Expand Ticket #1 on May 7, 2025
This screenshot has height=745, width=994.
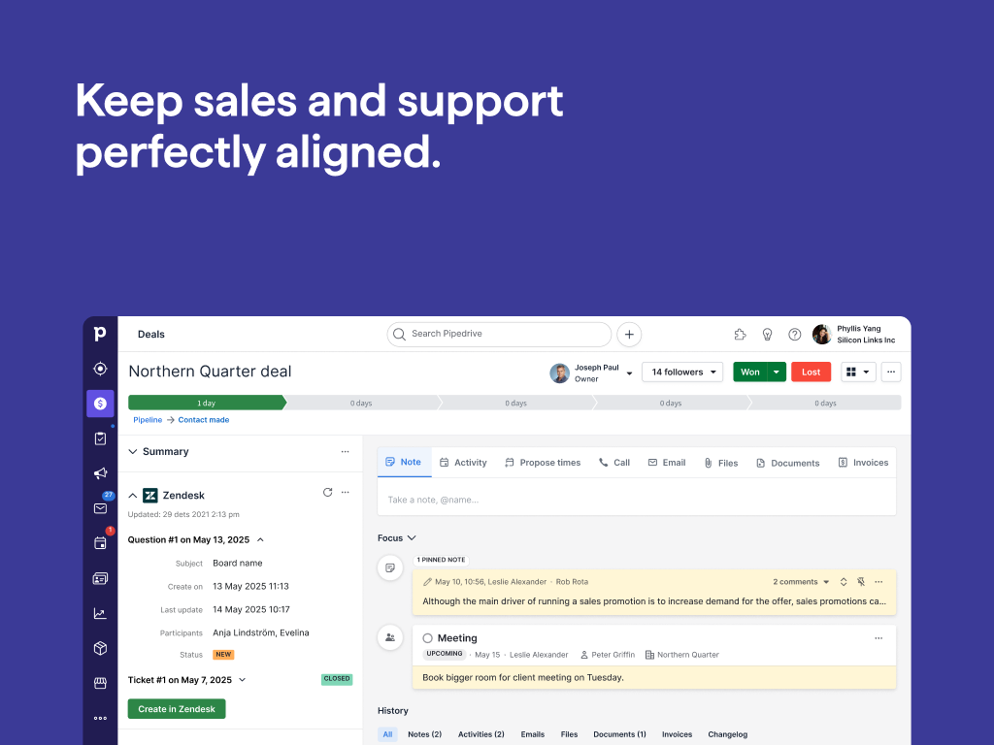(242, 680)
